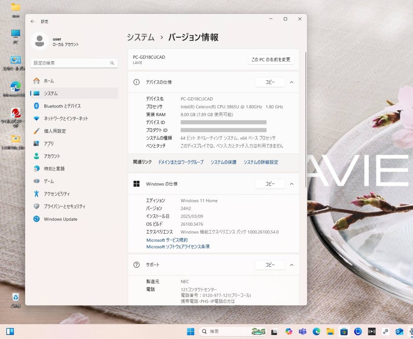Maximize the Settings window
The height and width of the screenshot is (339, 413).
(x=285, y=19)
